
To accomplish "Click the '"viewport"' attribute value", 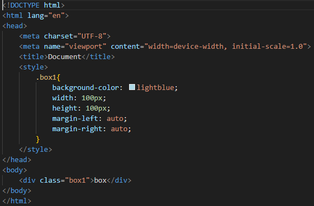I will pyautogui.click(x=86, y=47).
